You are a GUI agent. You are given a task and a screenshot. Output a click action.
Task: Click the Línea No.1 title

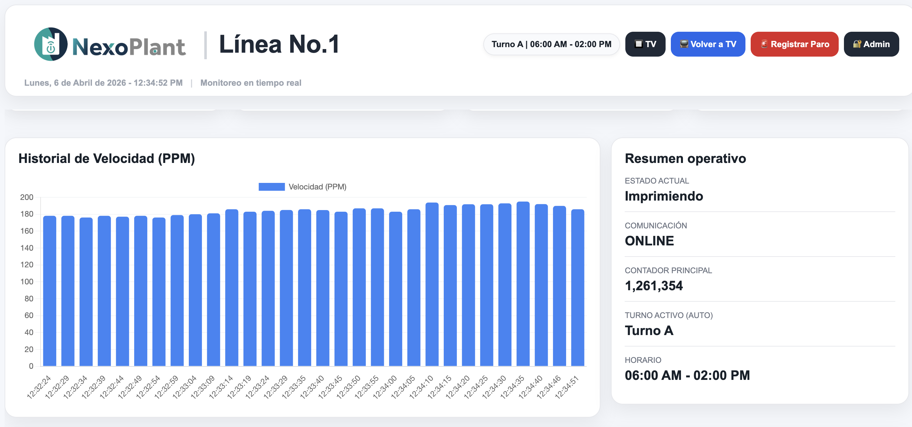click(x=279, y=44)
